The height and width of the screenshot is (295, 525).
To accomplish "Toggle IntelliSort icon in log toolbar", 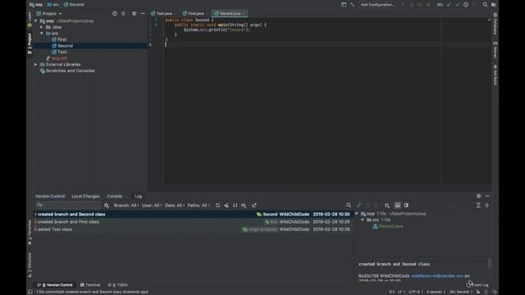I will [x=235, y=206].
